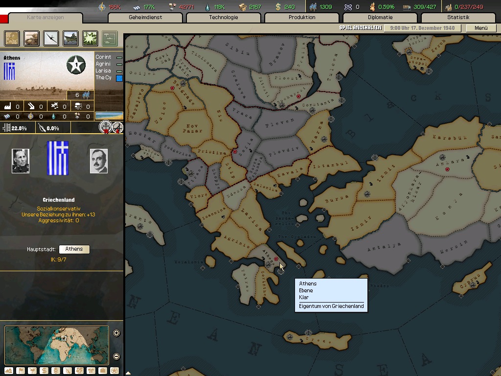The height and width of the screenshot is (376, 501).
Task: Select the Europe map overview icon
Action: [12, 38]
